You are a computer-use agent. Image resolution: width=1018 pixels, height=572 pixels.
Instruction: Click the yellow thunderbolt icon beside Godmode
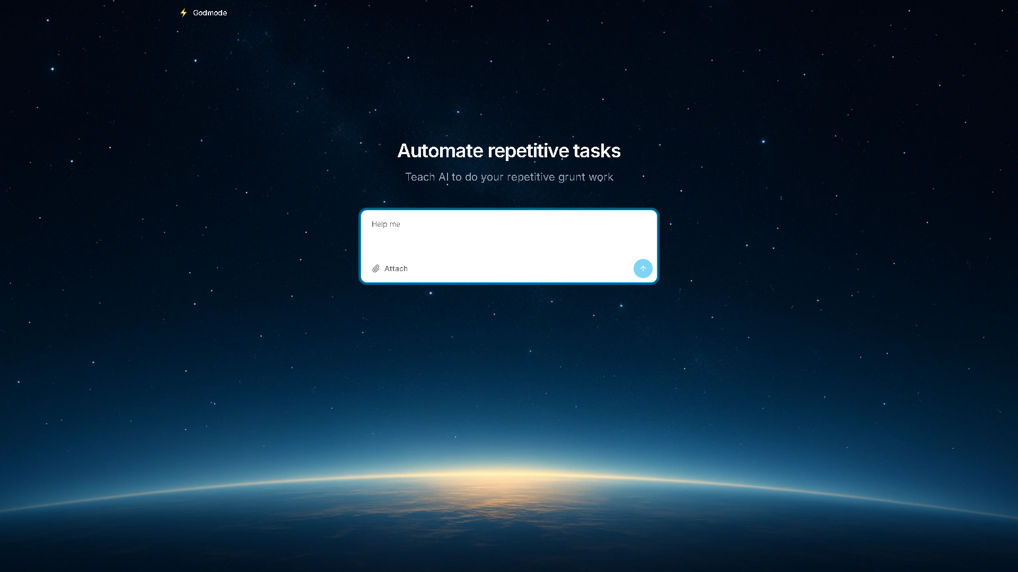(x=183, y=12)
